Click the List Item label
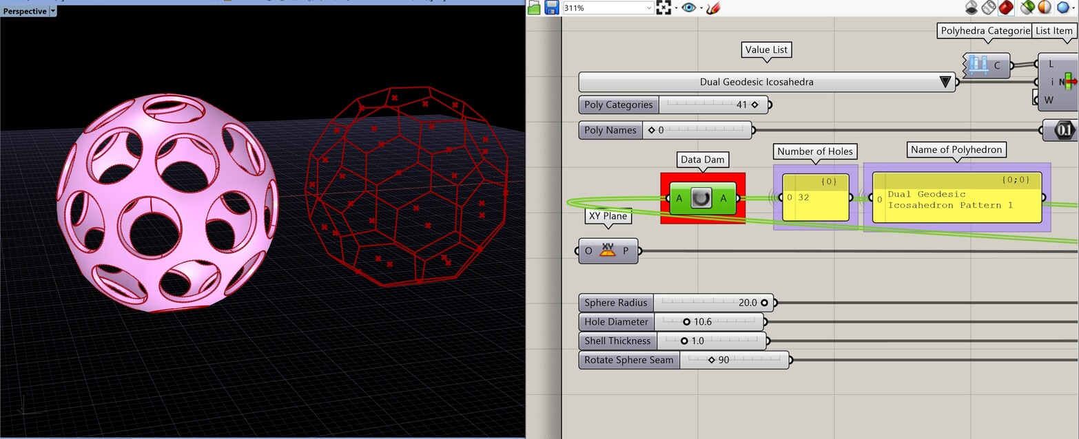1079x439 pixels. (x=1054, y=30)
